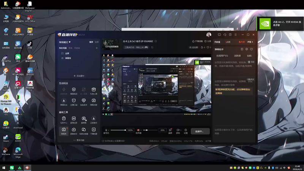Screen dimensions: 304x171
Task: Mute the 麦克风 microphone icon
Action: (106, 130)
